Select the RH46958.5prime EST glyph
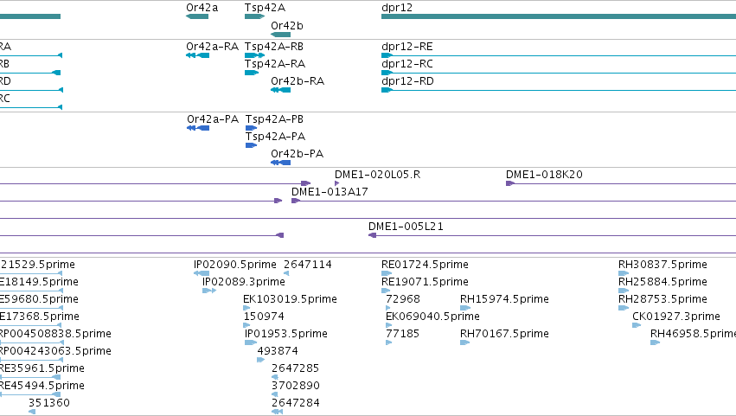The image size is (736, 416). point(656,342)
